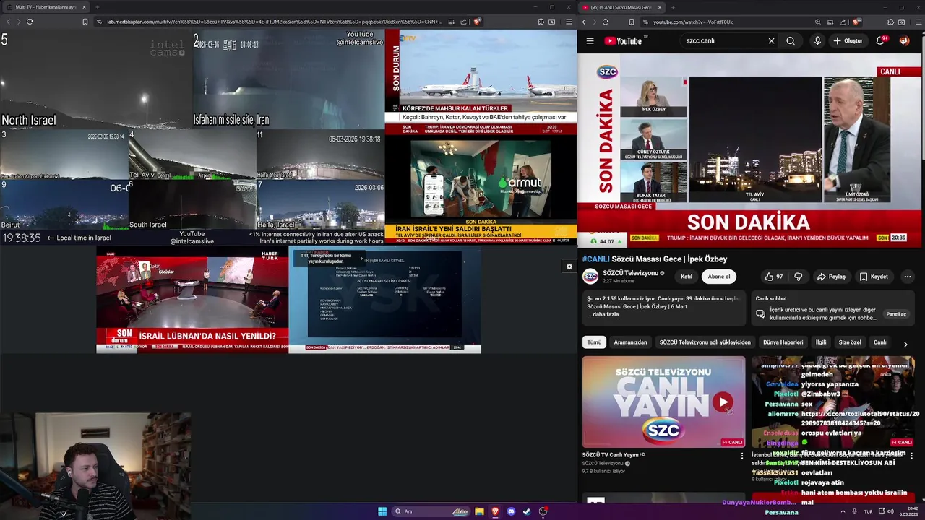Screen dimensions: 925x520
Task: Select the İlgili filter chip
Action: (x=821, y=342)
